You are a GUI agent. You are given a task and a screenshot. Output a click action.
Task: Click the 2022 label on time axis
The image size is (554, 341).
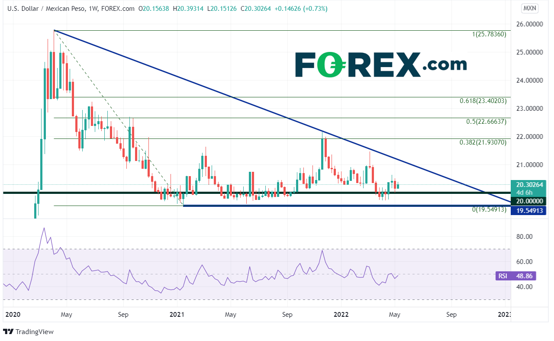341,314
